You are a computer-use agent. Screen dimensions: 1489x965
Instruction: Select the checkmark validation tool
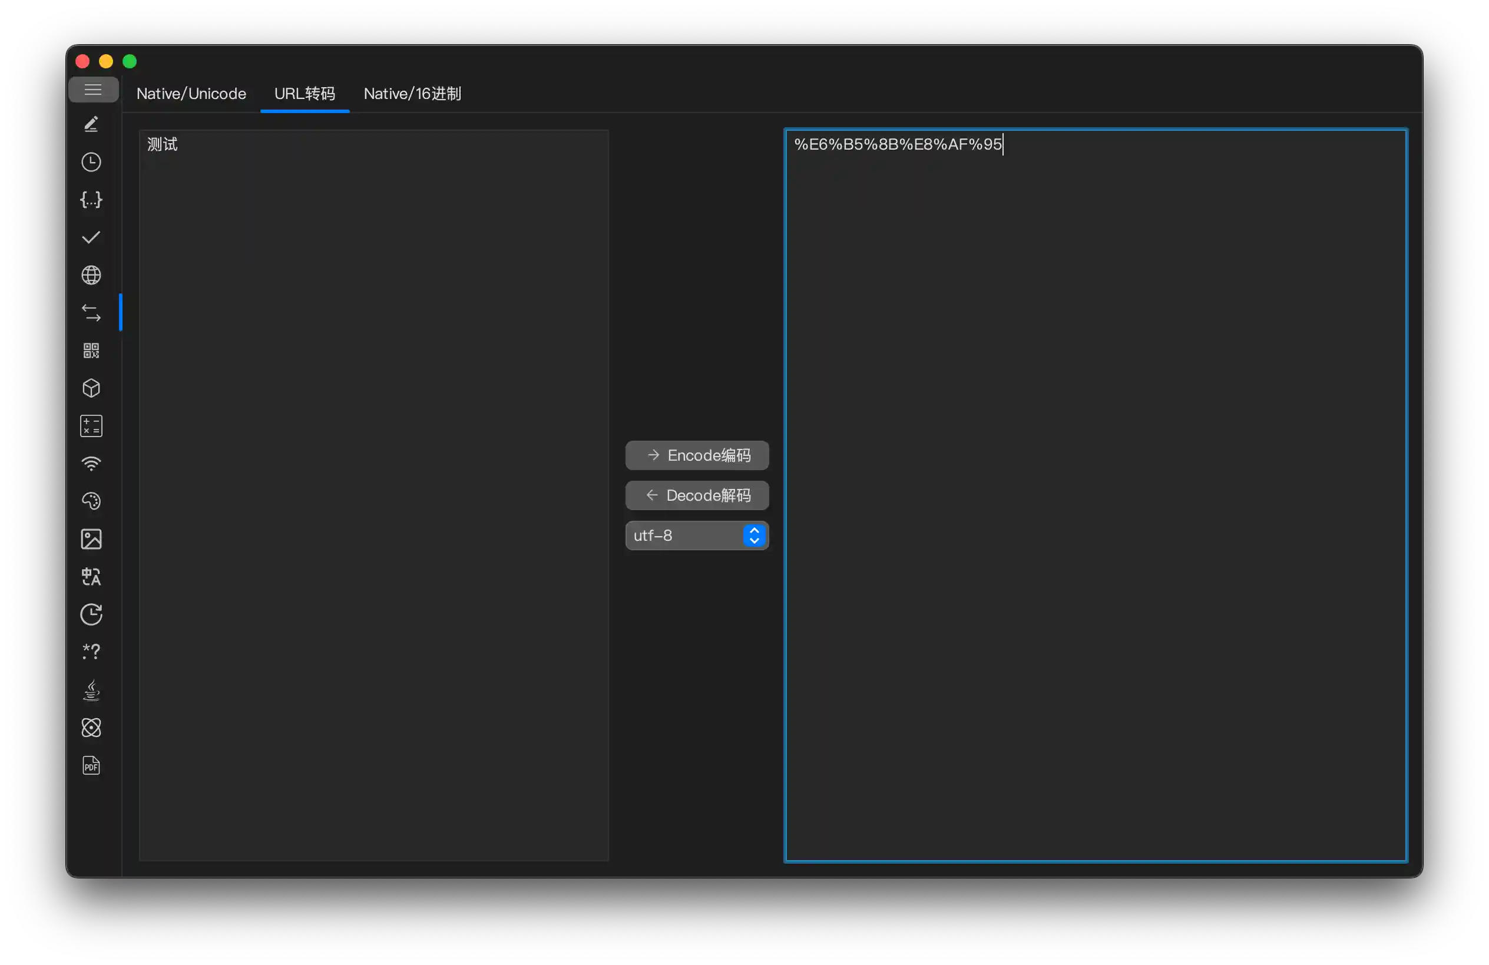pos(91,237)
